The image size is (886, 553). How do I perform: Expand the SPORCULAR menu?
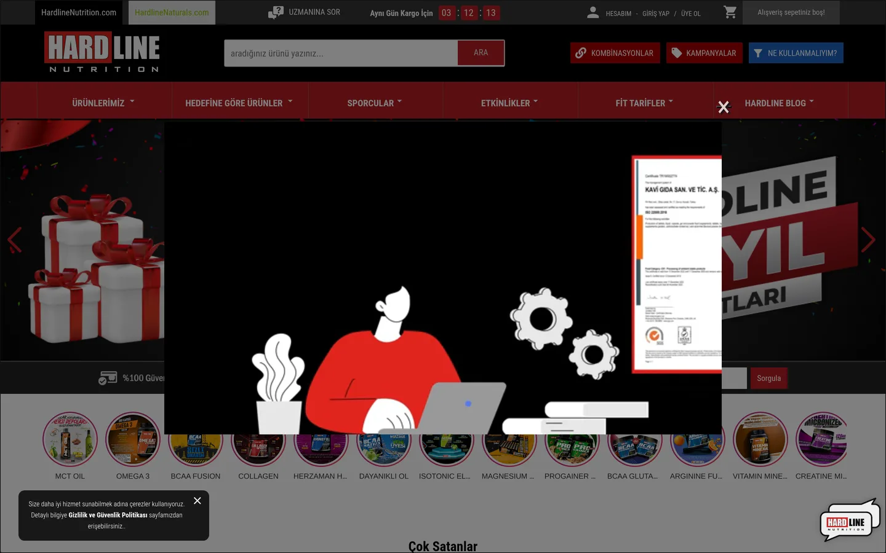pos(375,103)
